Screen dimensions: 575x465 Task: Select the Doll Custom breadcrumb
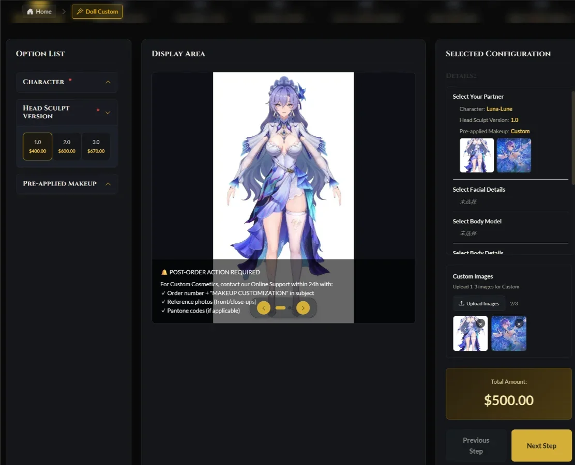pos(97,11)
